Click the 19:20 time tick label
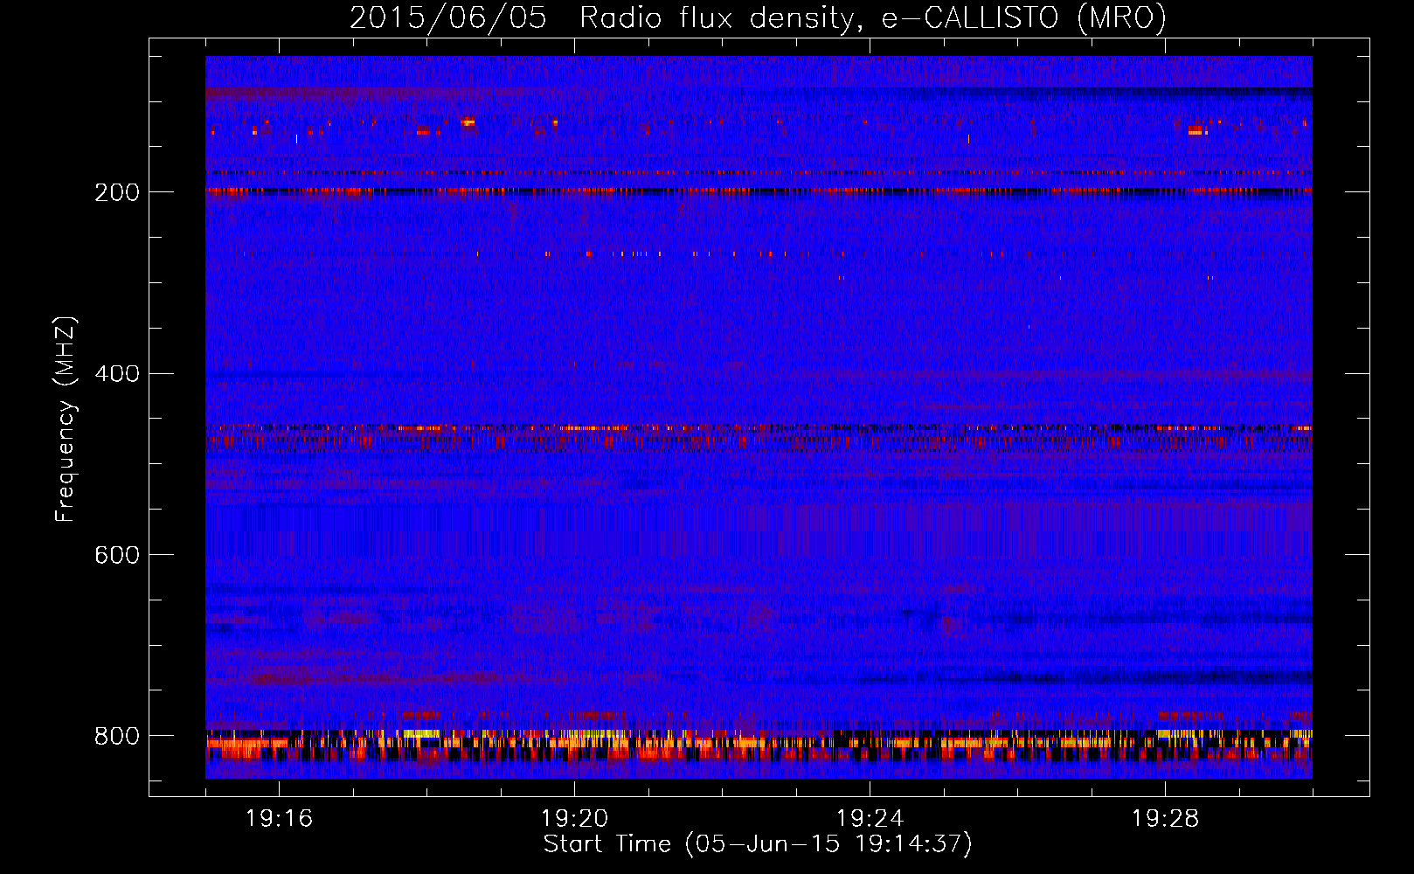1414x874 pixels. point(574,819)
